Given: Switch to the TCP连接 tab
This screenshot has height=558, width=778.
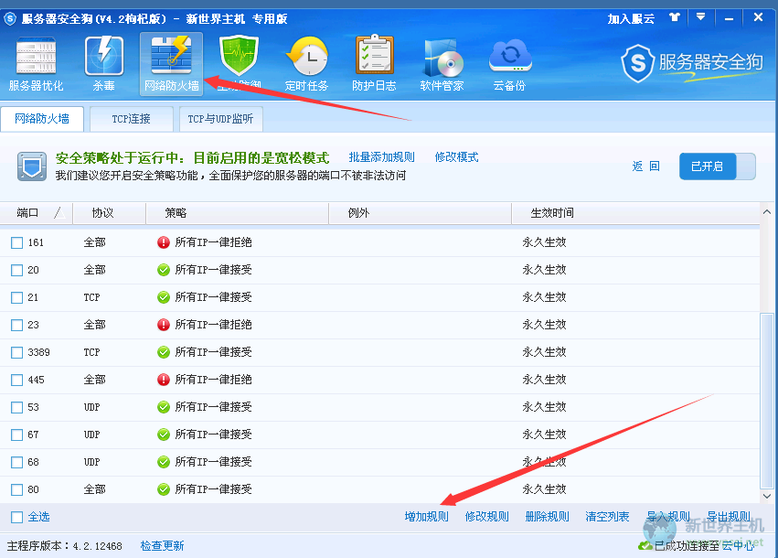Looking at the screenshot, I should [x=131, y=119].
